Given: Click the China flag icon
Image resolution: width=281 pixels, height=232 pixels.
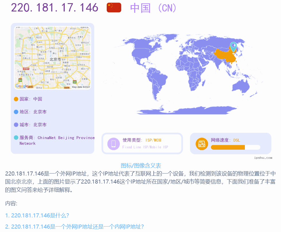Looking at the screenshot, I should click(114, 7).
